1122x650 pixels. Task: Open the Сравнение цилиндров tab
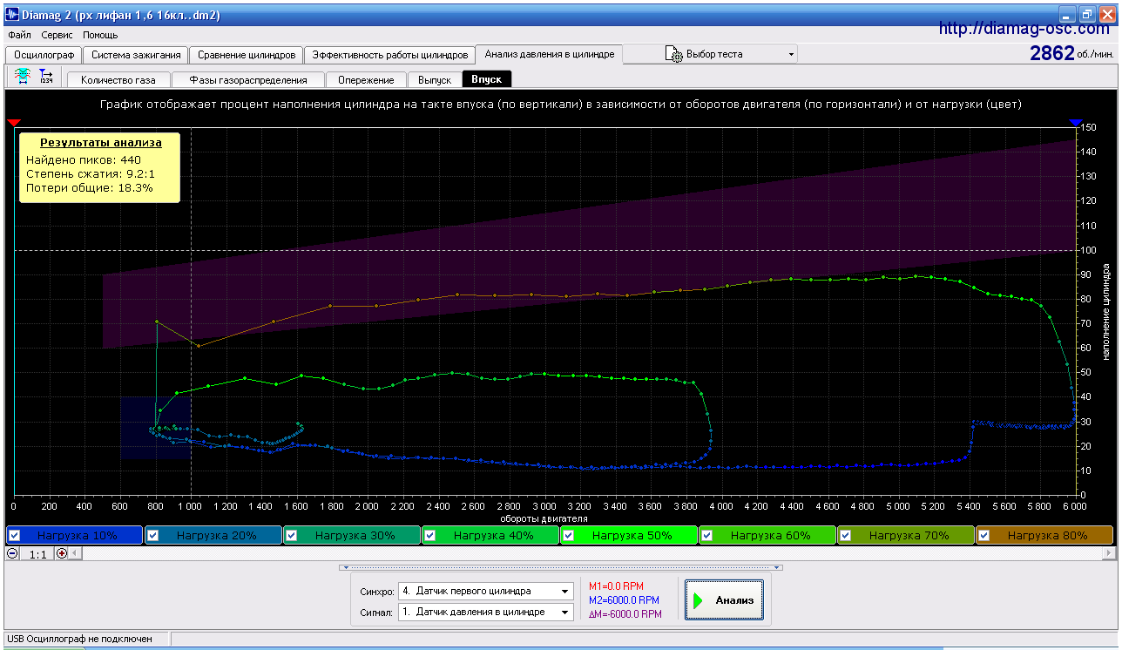click(x=247, y=55)
